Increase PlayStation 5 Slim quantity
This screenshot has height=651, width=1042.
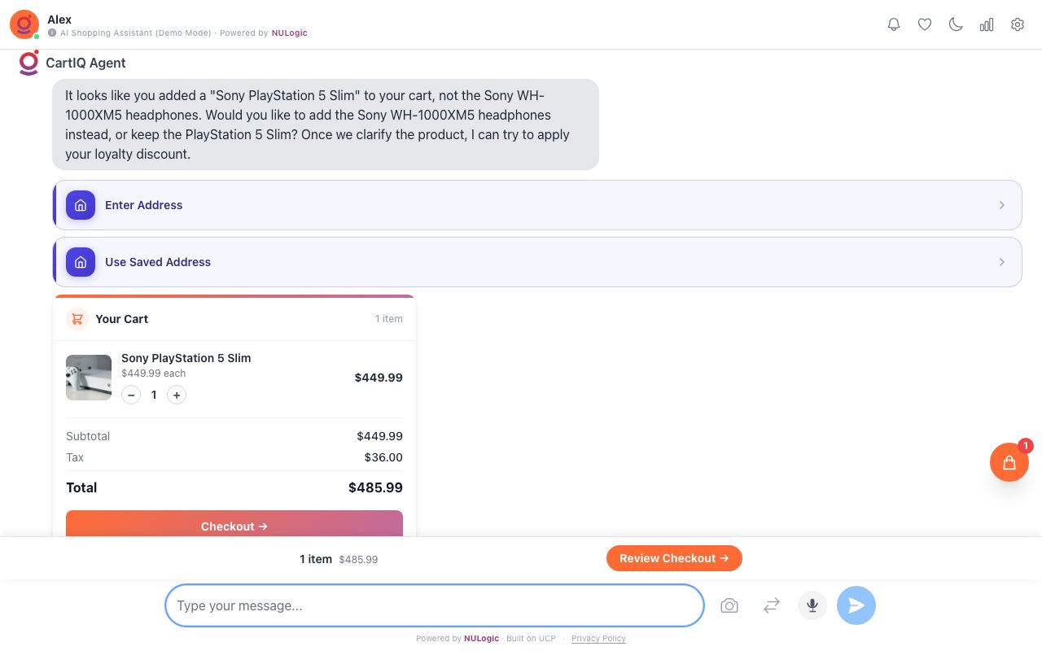(177, 395)
